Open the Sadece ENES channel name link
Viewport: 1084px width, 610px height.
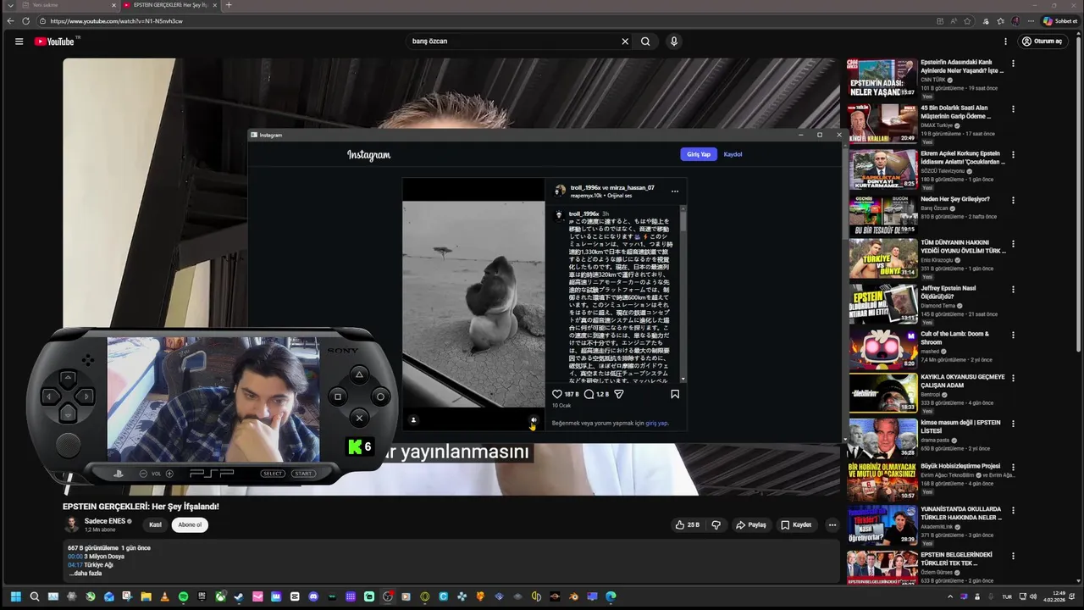(x=105, y=521)
